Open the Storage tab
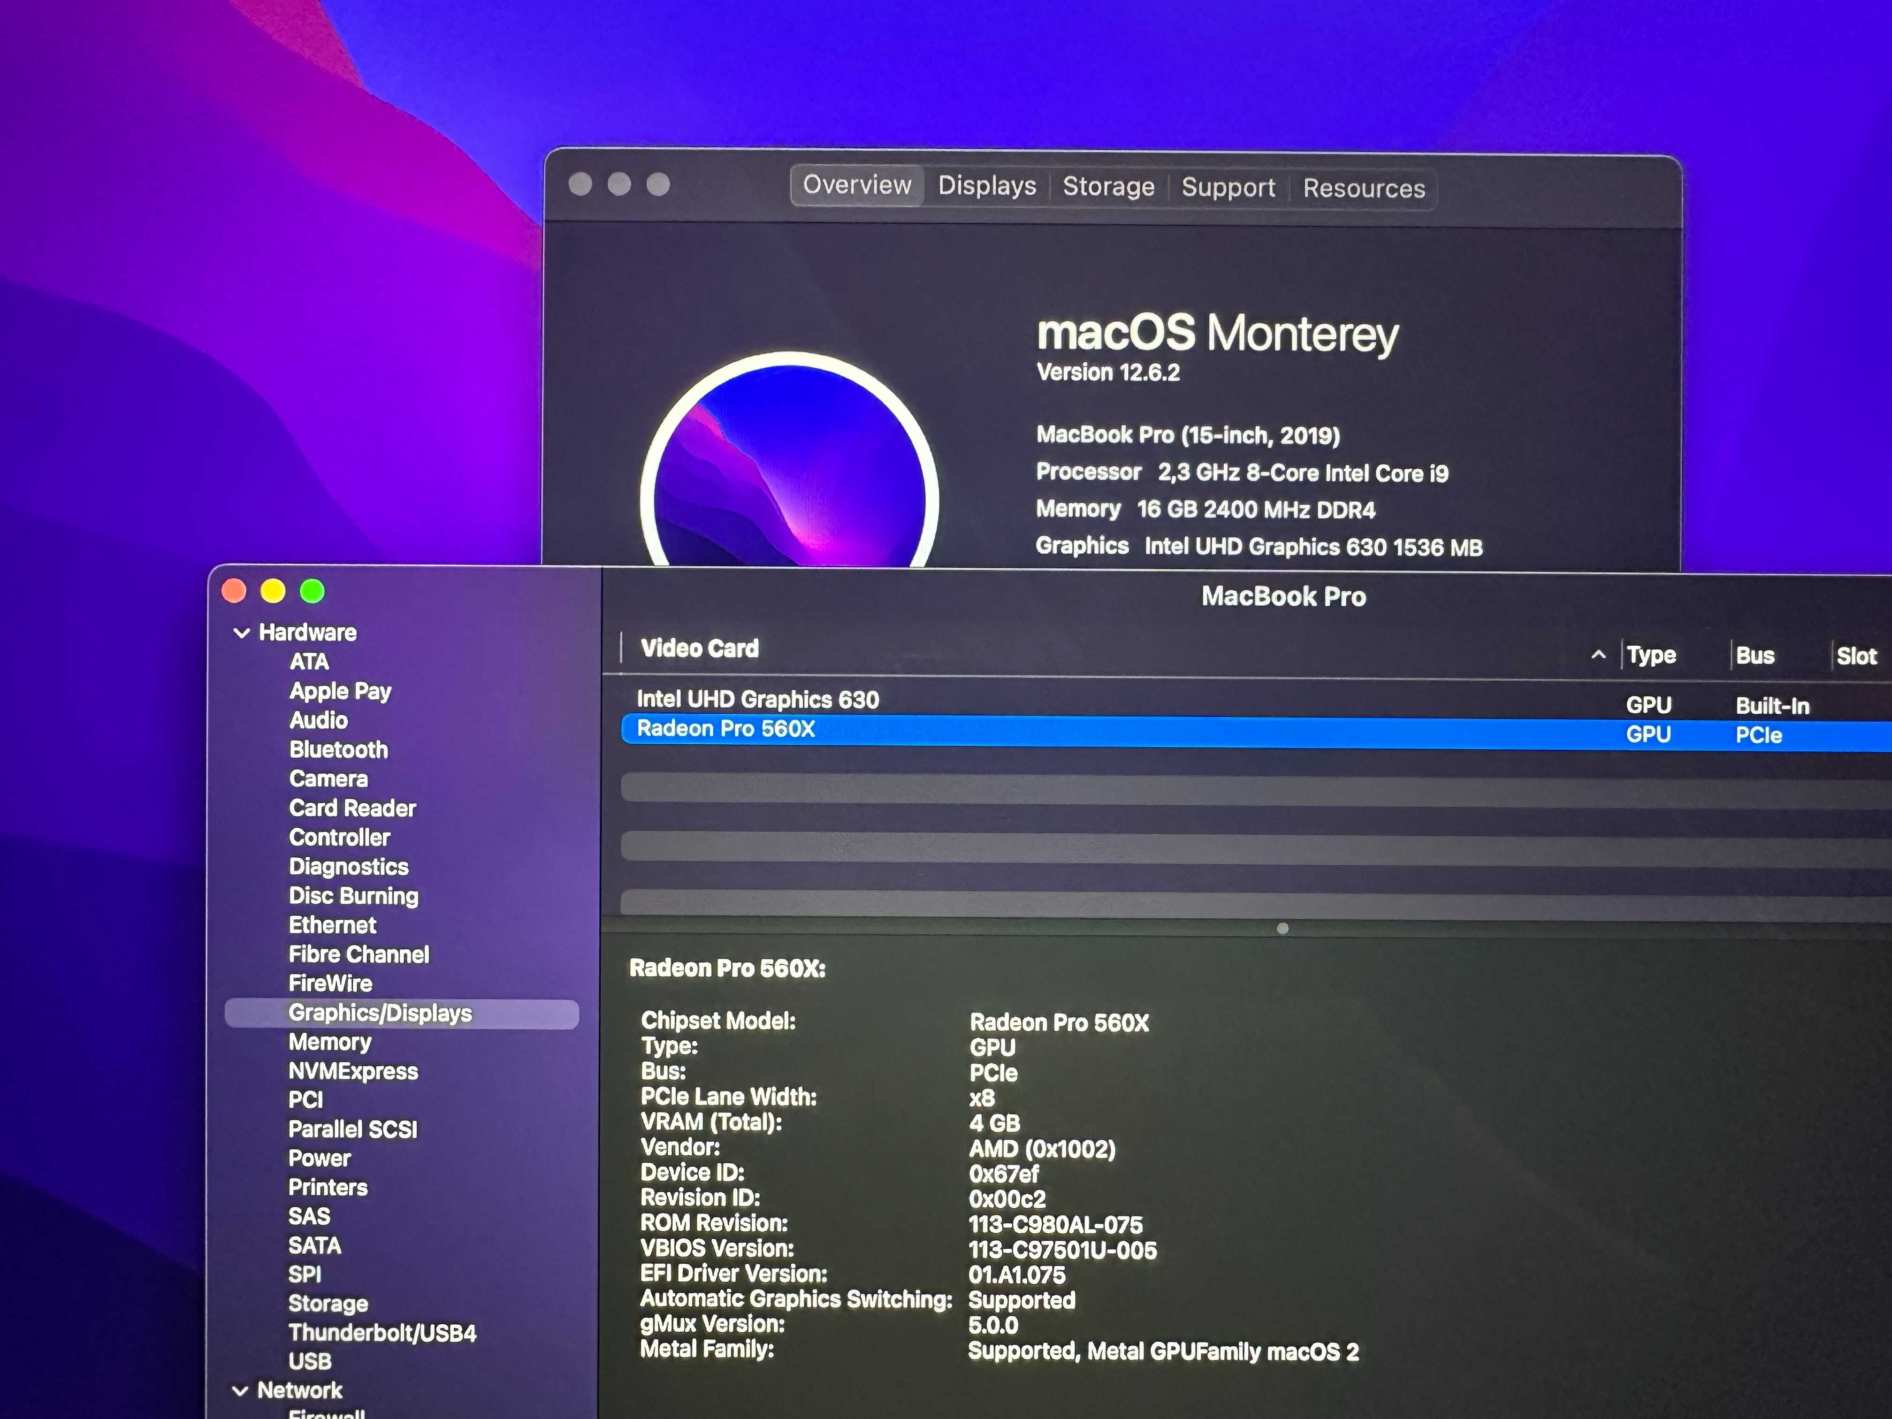Image resolution: width=1892 pixels, height=1419 pixels. [1108, 186]
